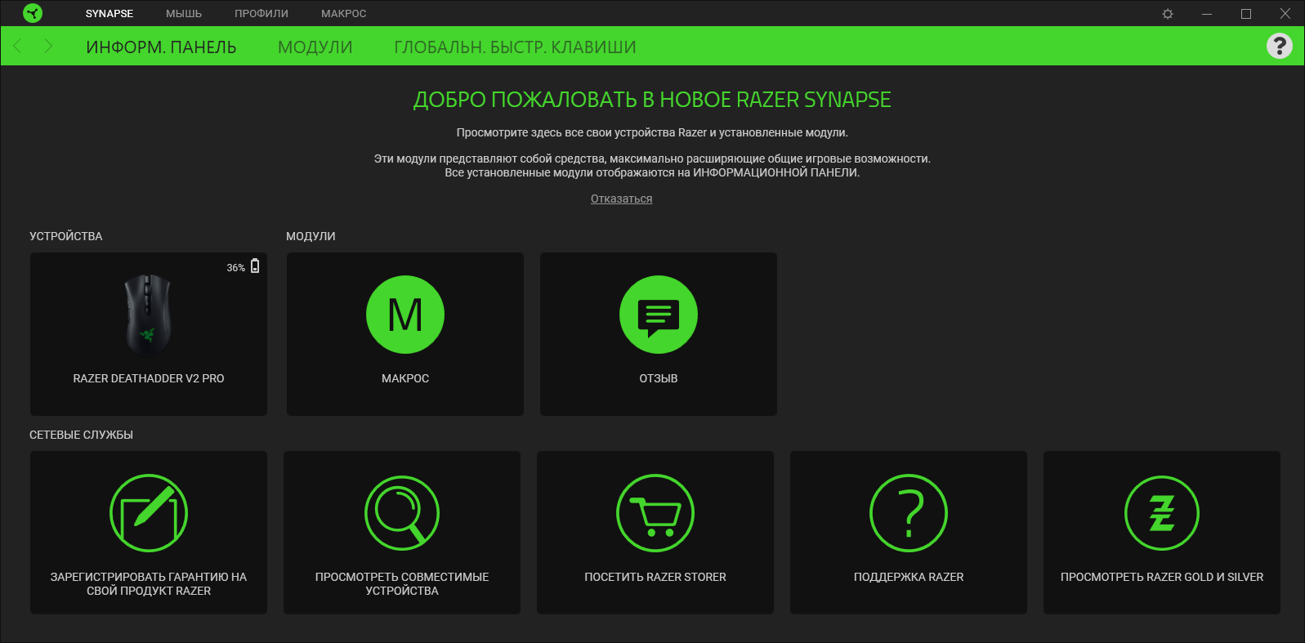Click ПРОСМОТРЕТЬ СОВМЕСТИМЫЕ УСТРОЙСТВА label
The width and height of the screenshot is (1305, 643).
coord(402,583)
